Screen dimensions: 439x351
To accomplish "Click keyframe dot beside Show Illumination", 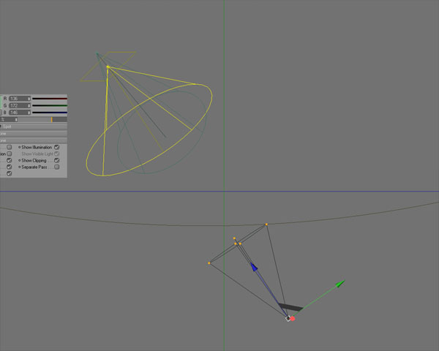I will tap(19, 147).
